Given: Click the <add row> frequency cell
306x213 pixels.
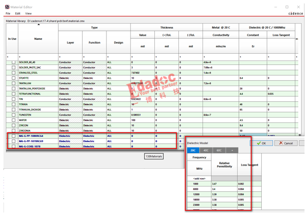Looking at the screenshot, I should 200,179.
